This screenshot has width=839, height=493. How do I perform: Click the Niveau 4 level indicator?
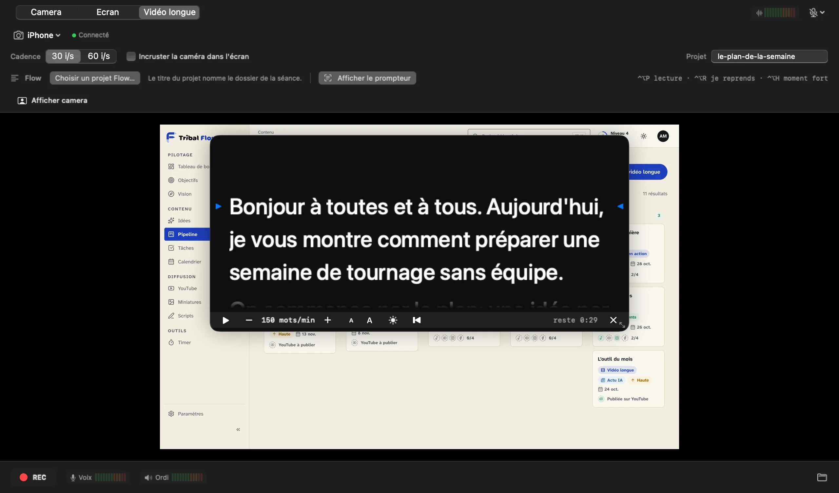pos(619,133)
